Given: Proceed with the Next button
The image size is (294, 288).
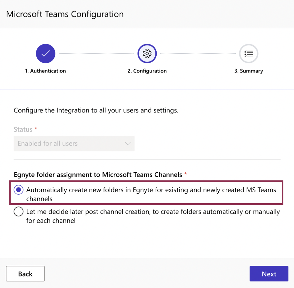Looking at the screenshot, I should 269,274.
